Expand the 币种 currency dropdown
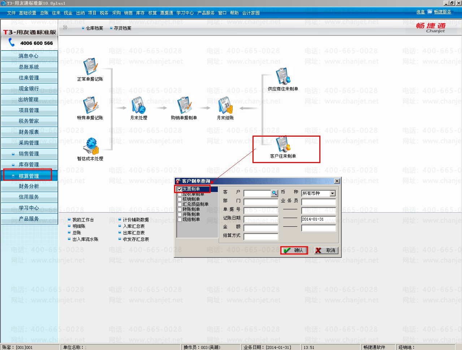462x350 pixels. [332, 193]
